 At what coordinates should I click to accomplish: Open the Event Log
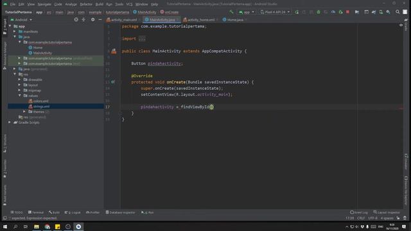point(359,212)
